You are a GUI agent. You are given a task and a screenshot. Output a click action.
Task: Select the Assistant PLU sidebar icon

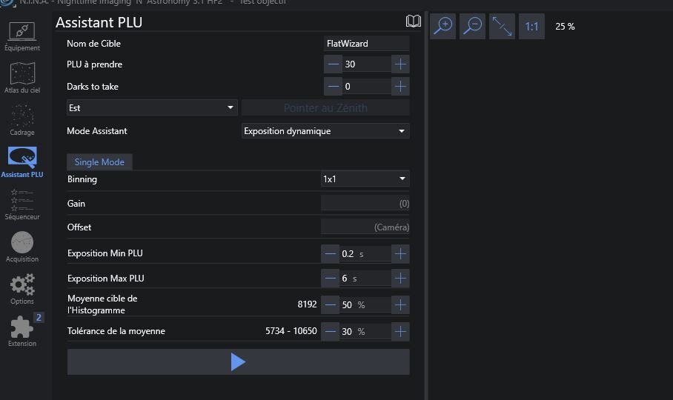pyautogui.click(x=22, y=162)
